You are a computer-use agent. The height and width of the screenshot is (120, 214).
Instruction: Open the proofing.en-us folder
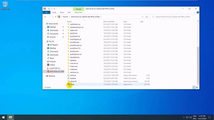click(76, 39)
